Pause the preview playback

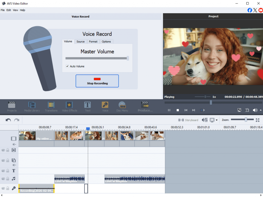169,110
